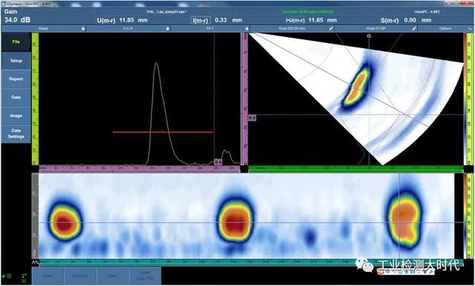475x286 pixels.
Task: Expand the A-C-S view dropdown arrow
Action: (x=167, y=29)
